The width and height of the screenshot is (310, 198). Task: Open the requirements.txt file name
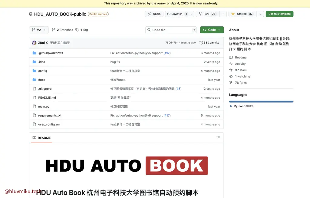(50, 115)
